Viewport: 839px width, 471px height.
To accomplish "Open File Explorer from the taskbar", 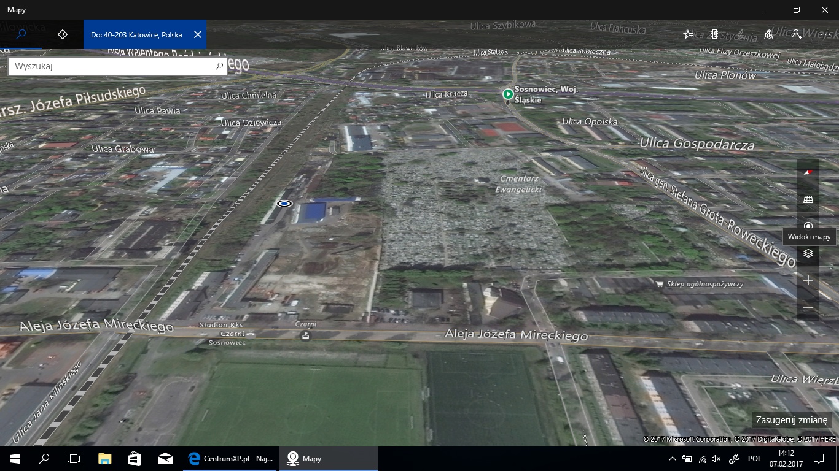I will pyautogui.click(x=105, y=458).
